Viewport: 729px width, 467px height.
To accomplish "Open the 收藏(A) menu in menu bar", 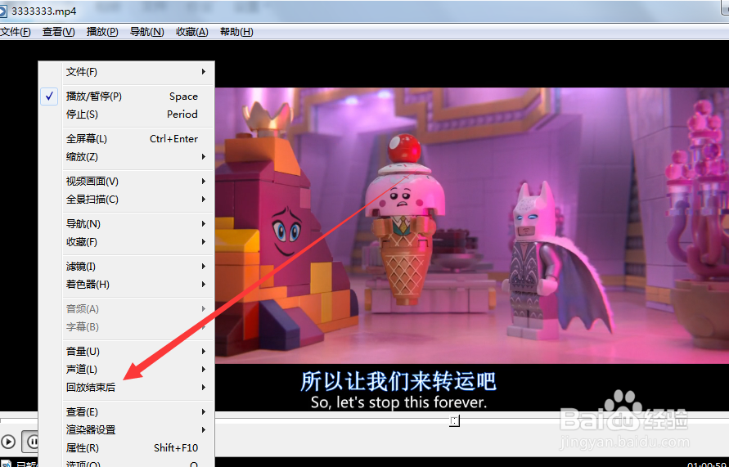I will point(192,32).
